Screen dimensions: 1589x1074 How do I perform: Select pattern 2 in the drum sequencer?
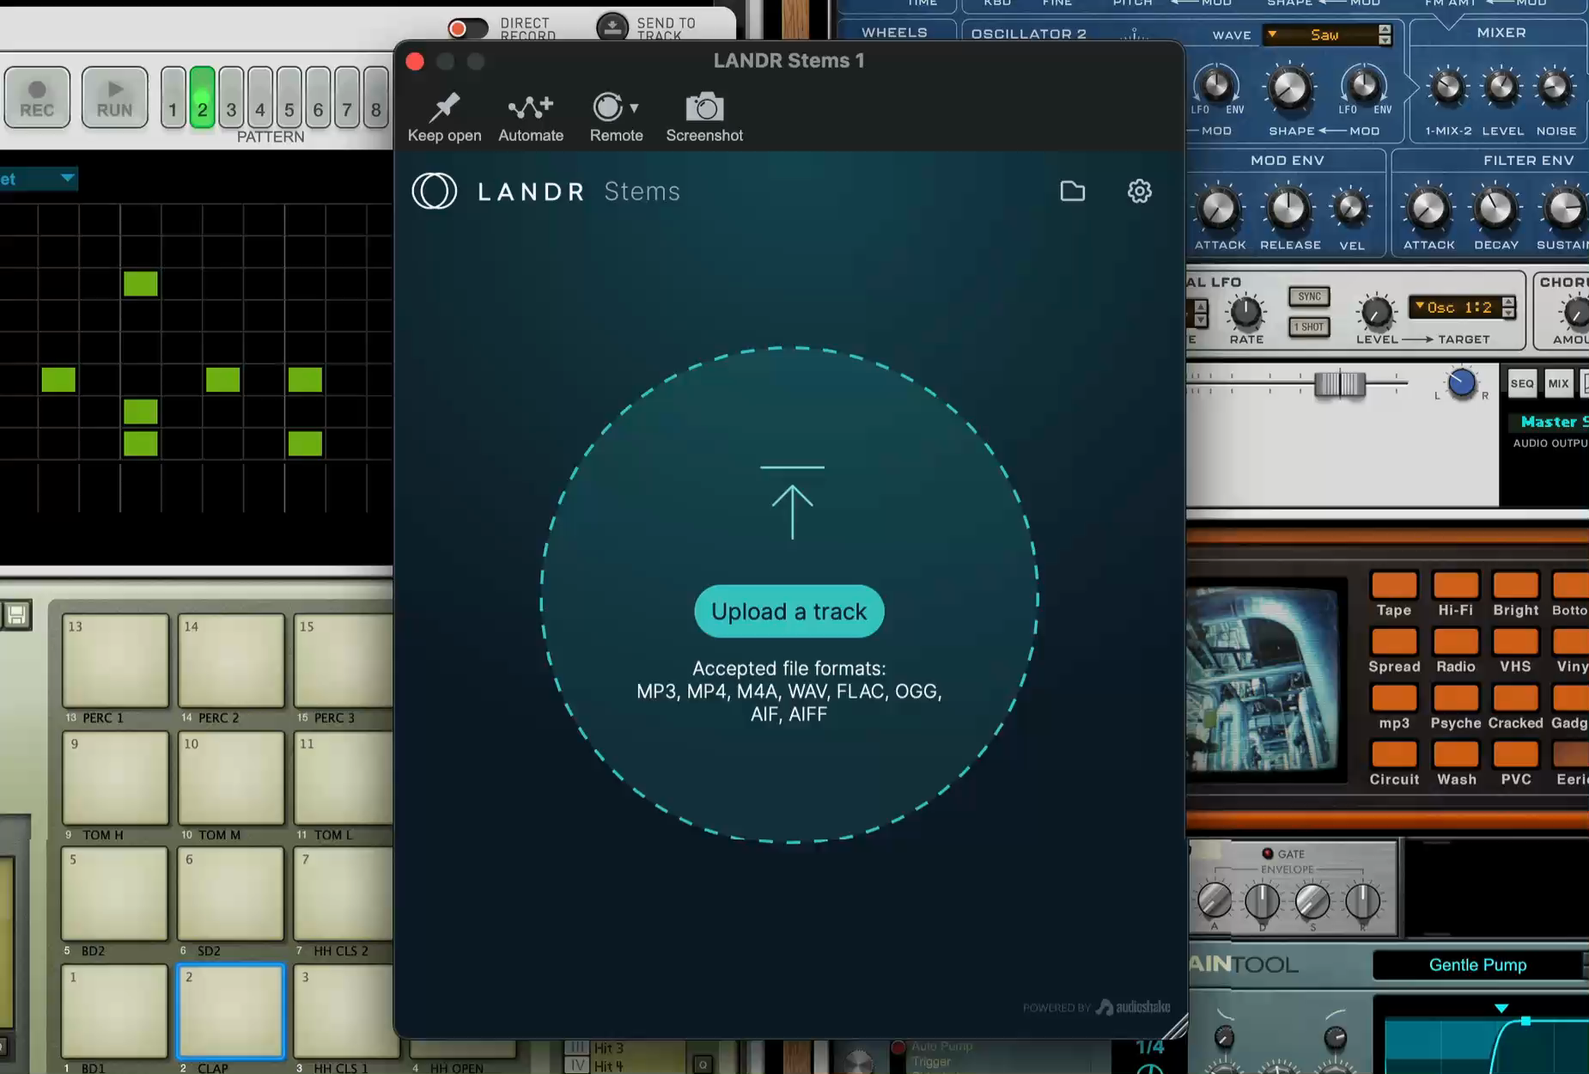point(203,98)
